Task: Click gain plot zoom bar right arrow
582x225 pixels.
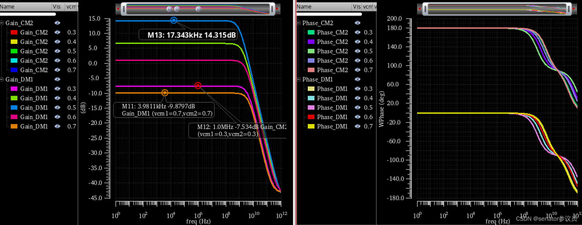Action: coord(278,9)
